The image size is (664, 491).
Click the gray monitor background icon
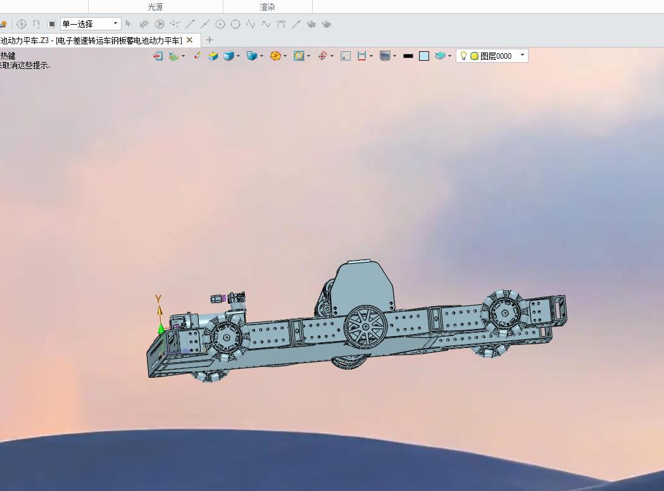(x=385, y=56)
